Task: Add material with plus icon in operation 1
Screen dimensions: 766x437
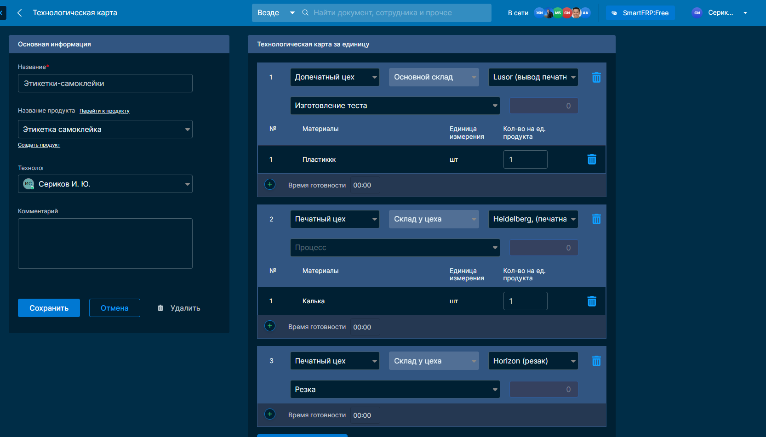Action: 270,185
